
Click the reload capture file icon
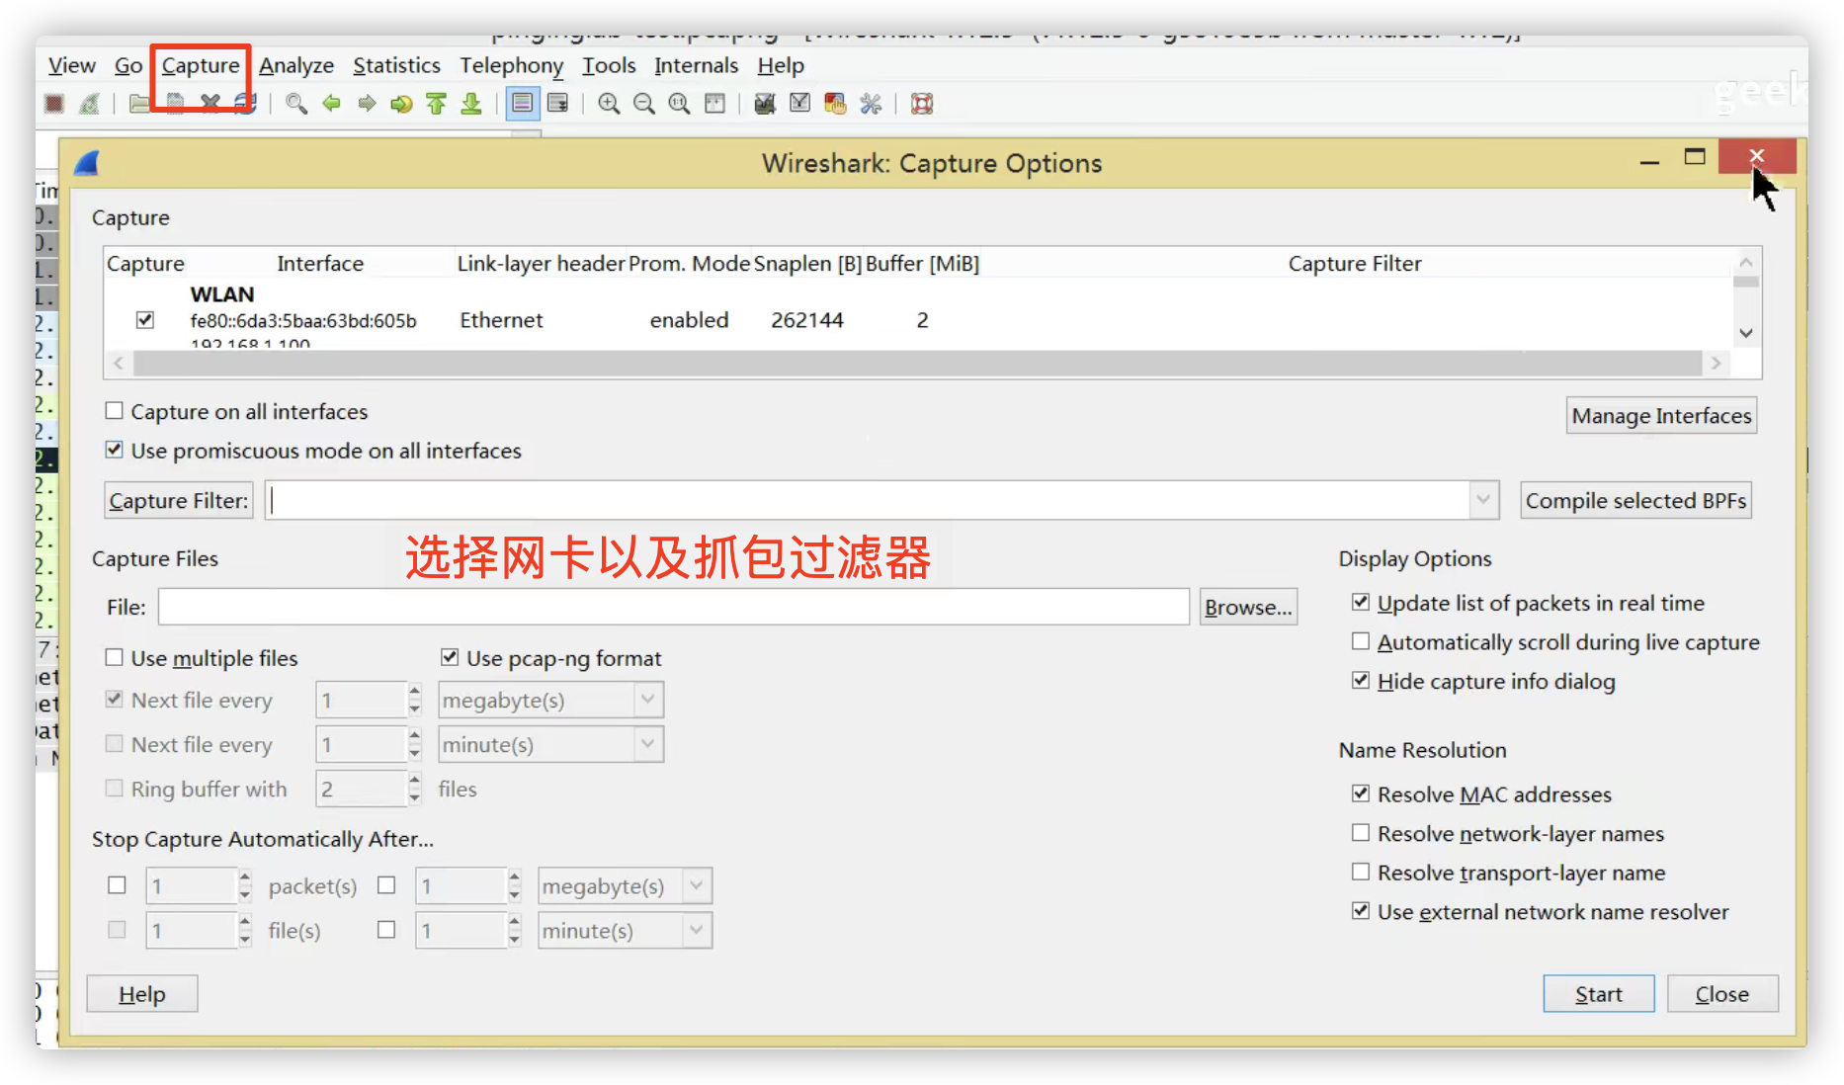coord(245,104)
